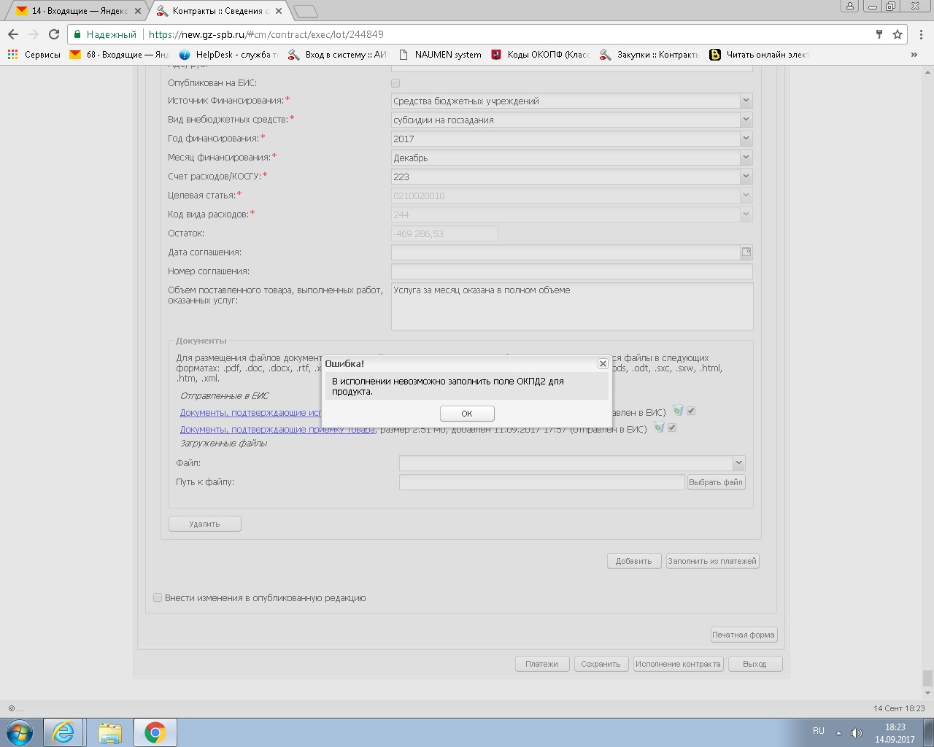Click Выбрать файл button

716,482
